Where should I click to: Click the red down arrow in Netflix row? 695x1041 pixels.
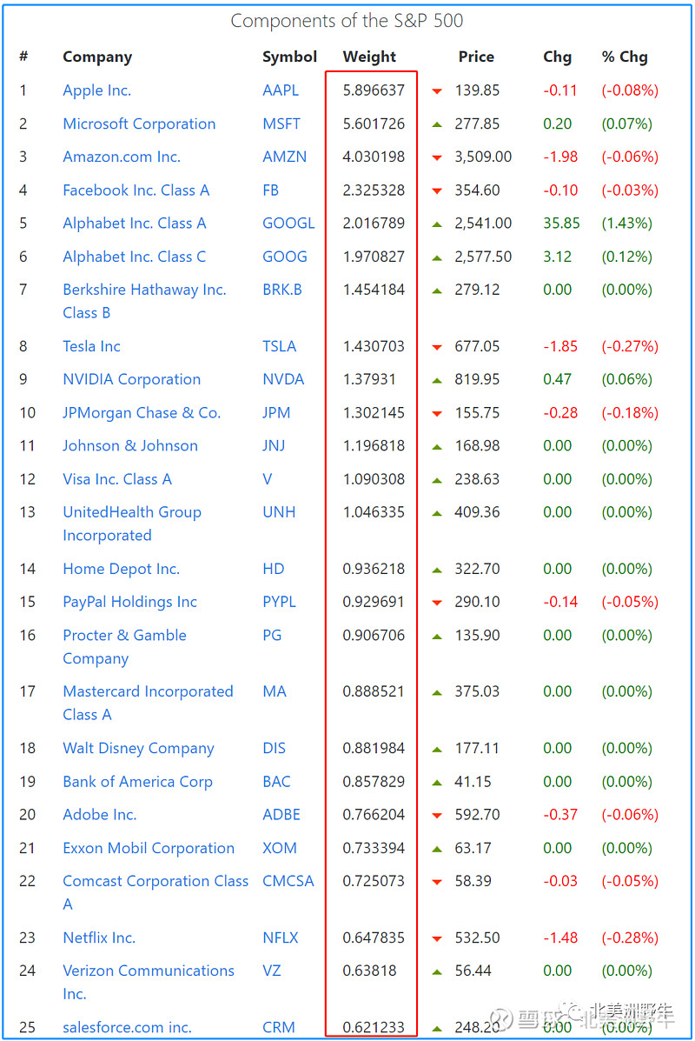coord(437,938)
